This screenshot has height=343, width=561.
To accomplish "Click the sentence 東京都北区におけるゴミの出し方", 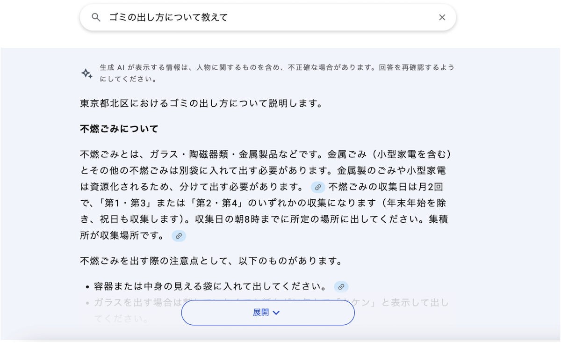I will click(x=201, y=103).
